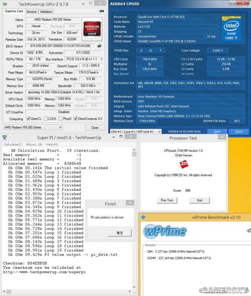The width and height of the screenshot is (251, 296).
Task: Click the Memory Type GDDR5 (Hynix) field
Action: click(x=43, y=79)
